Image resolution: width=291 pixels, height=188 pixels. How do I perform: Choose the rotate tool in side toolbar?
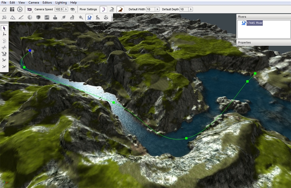[x=4, y=41]
